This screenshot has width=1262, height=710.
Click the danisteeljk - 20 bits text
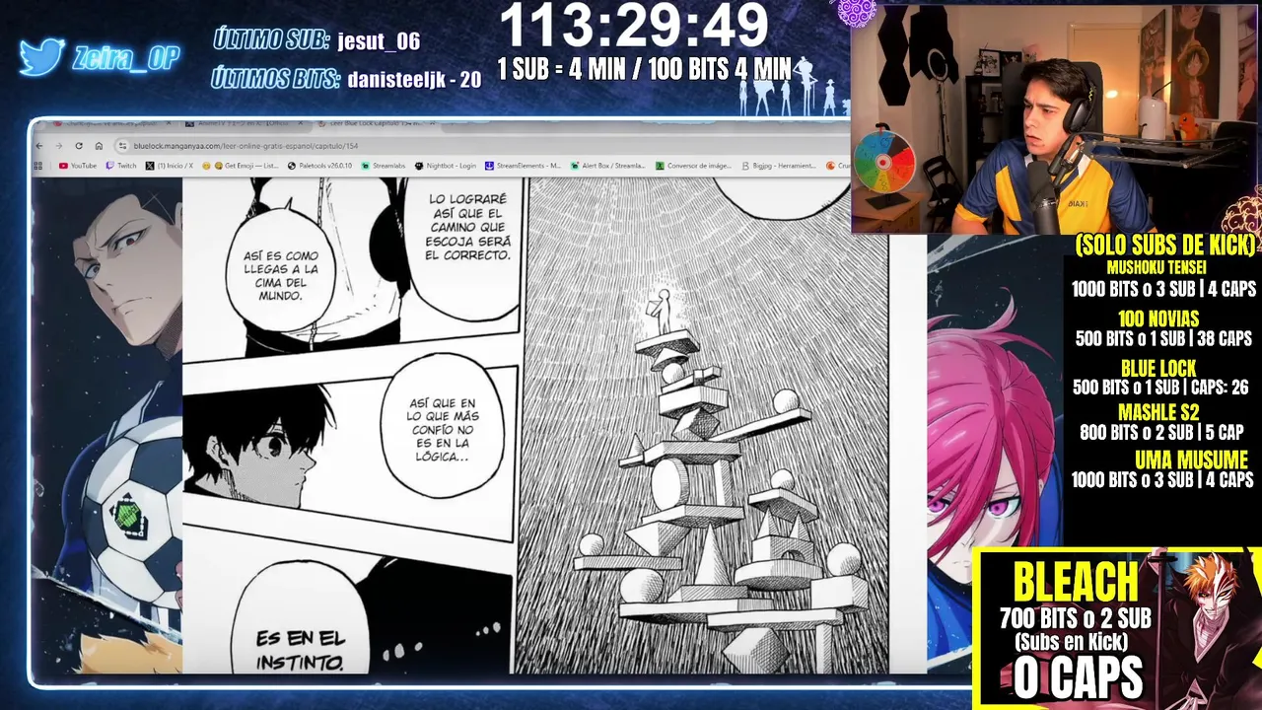click(414, 80)
